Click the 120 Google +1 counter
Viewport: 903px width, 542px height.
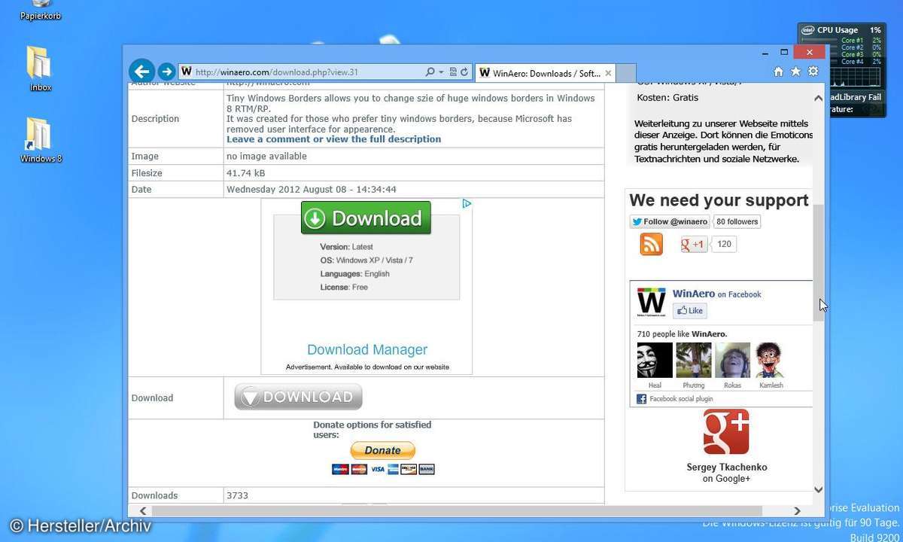pyautogui.click(x=724, y=244)
